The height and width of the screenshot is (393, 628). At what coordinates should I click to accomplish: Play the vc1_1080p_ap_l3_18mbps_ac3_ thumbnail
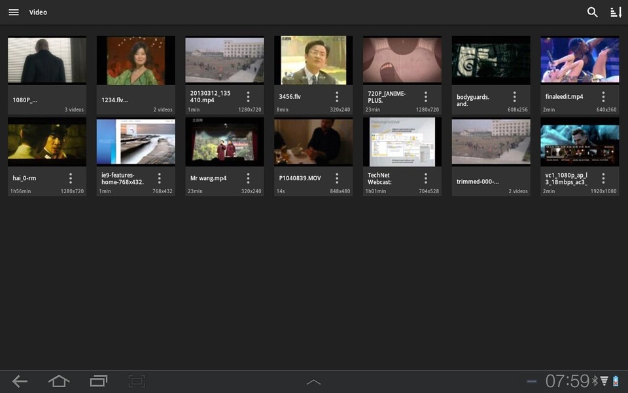pos(580,142)
